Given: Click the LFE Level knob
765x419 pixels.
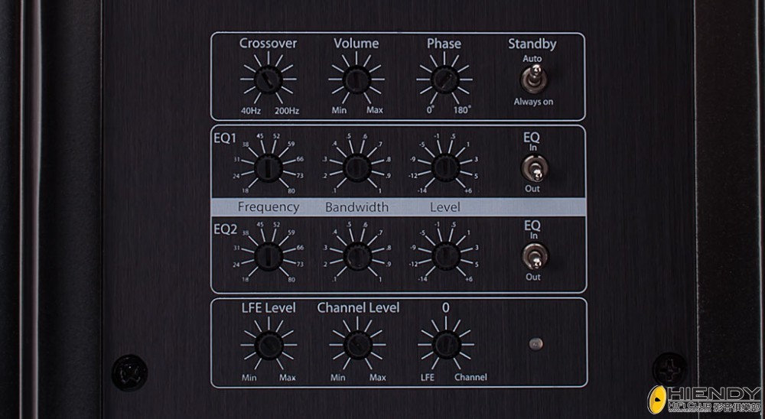Looking at the screenshot, I should pyautogui.click(x=268, y=346).
